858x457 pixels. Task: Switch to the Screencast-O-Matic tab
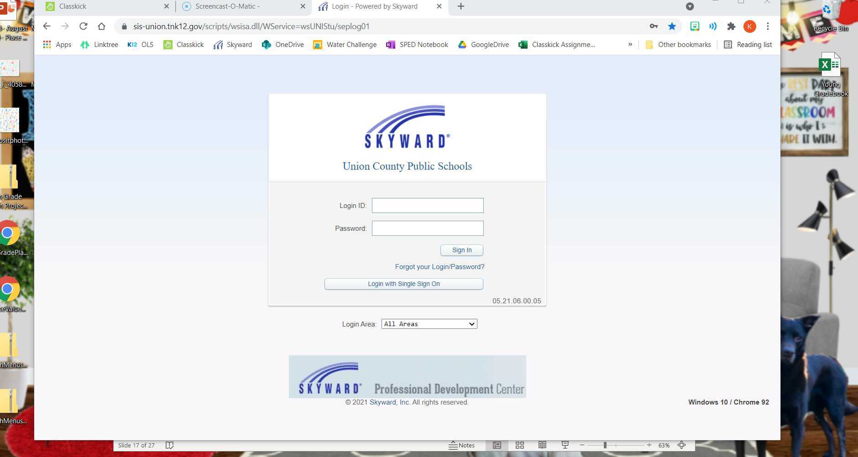pos(243,6)
